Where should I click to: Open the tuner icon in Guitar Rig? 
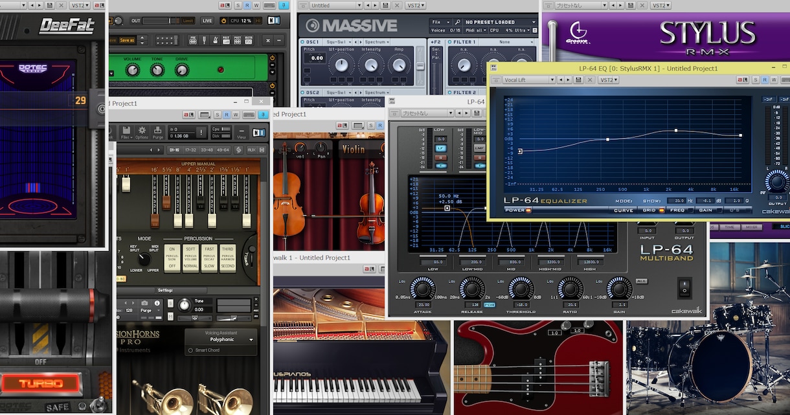204,39
